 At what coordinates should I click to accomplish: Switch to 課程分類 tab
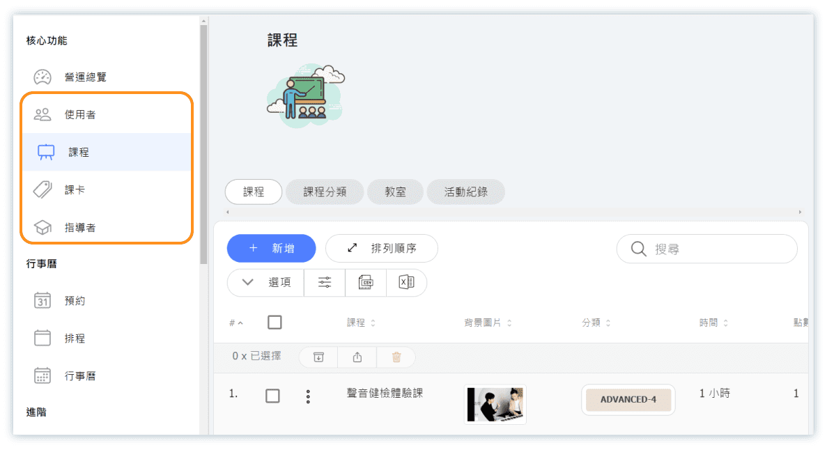click(x=325, y=192)
